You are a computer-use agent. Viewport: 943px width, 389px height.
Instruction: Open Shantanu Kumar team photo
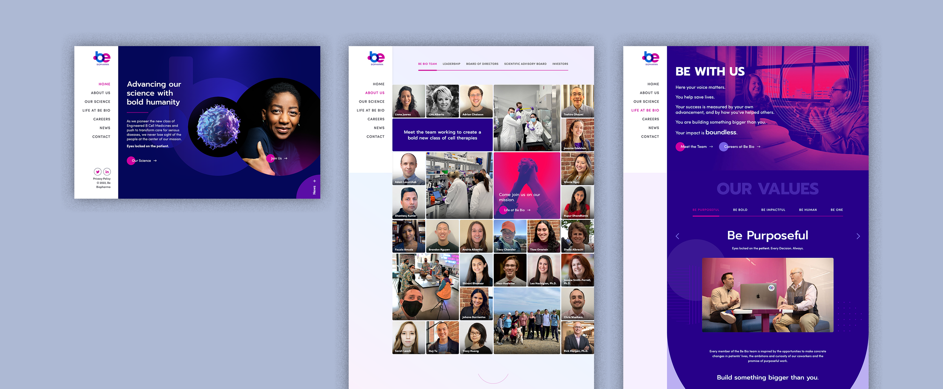tap(409, 202)
